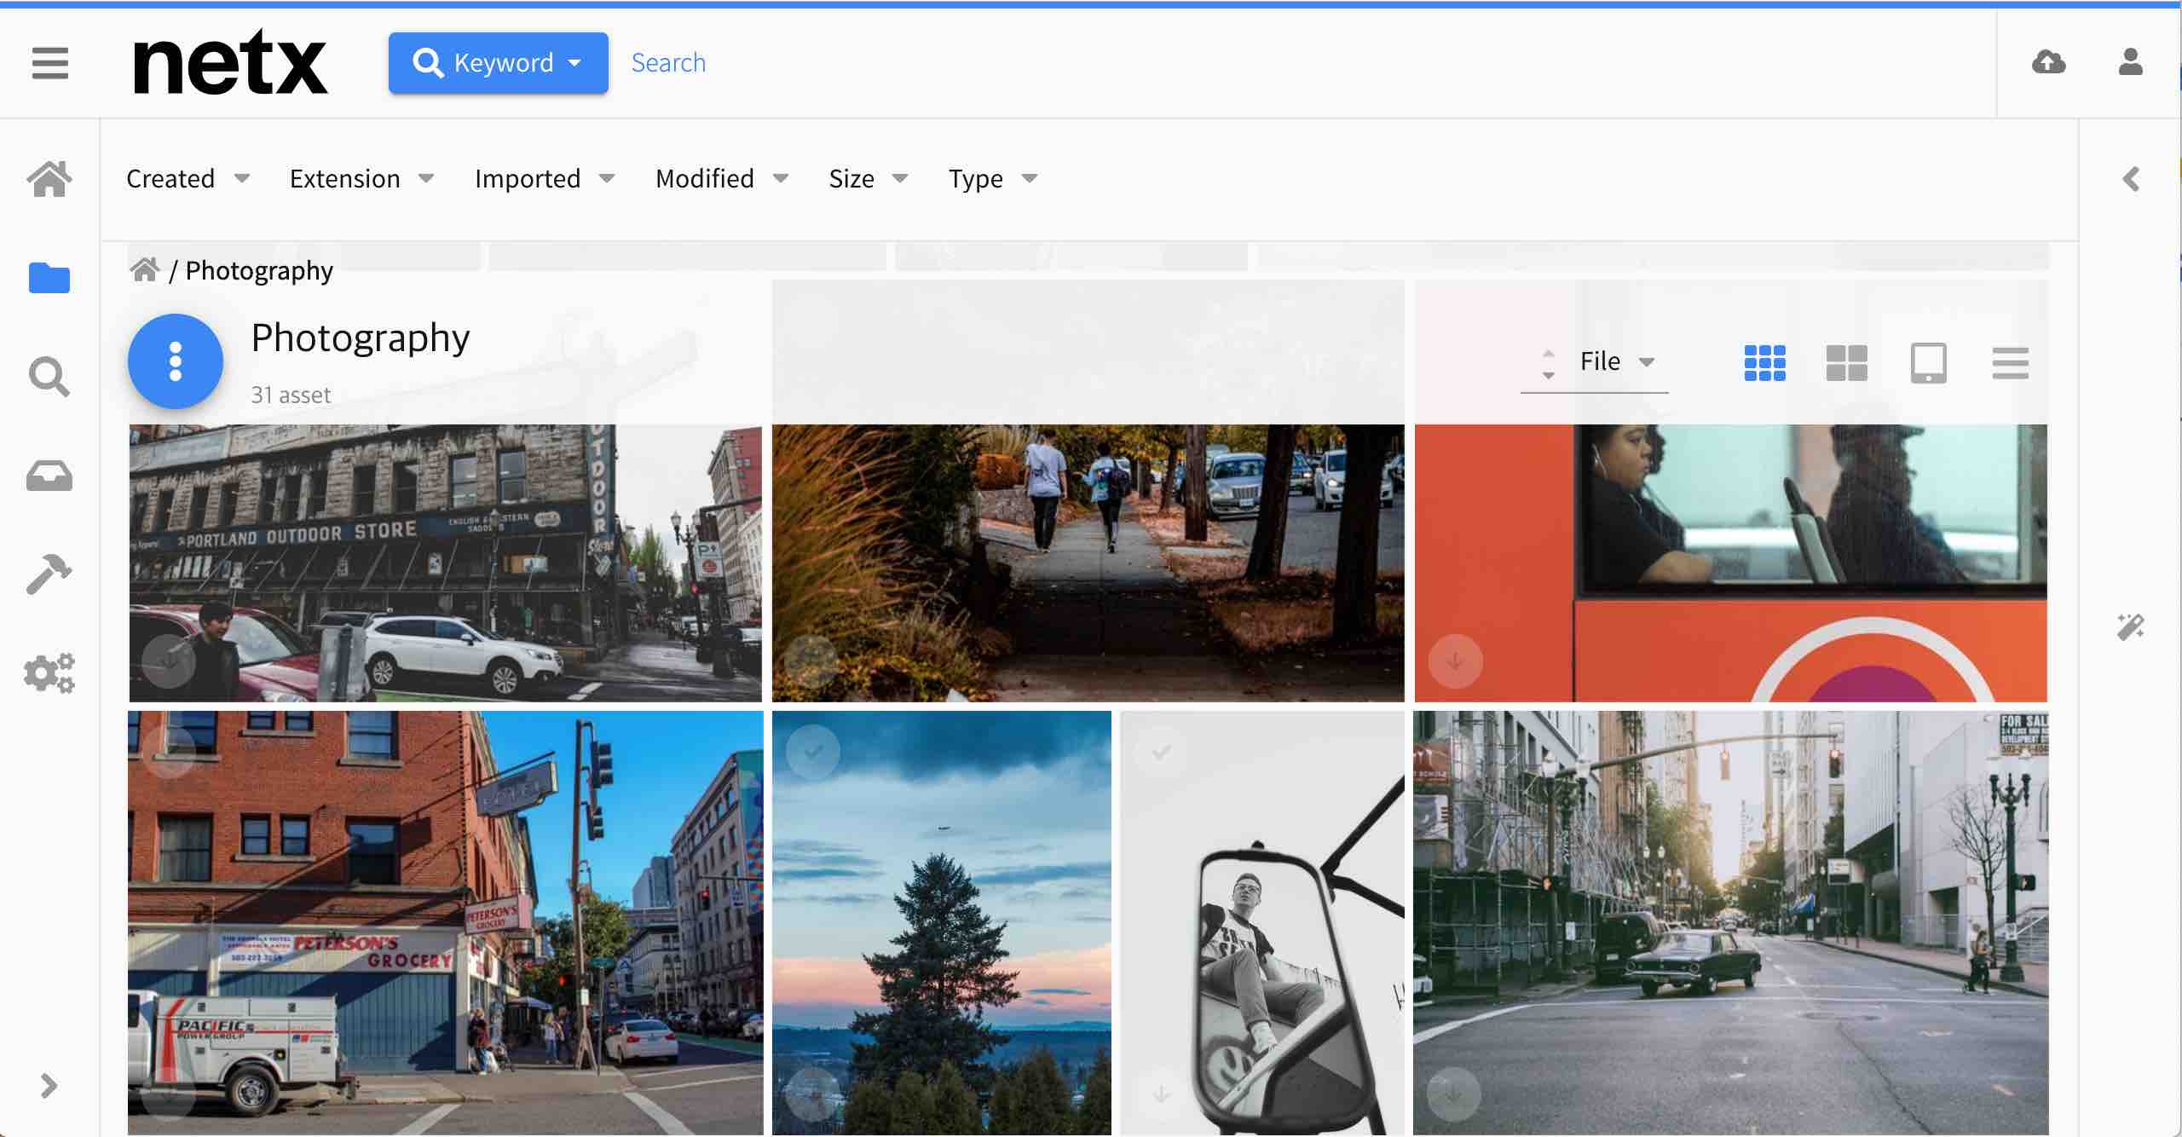Select the Peterson's Grocery image checkbox
Screen dimensions: 2182x1137
(169, 752)
